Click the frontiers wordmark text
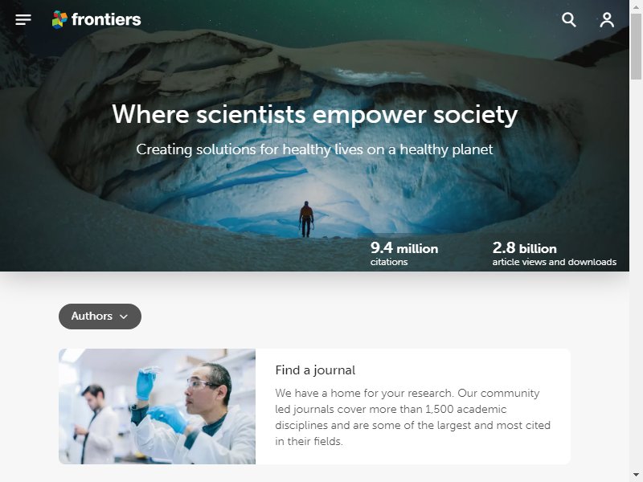 coord(106,19)
